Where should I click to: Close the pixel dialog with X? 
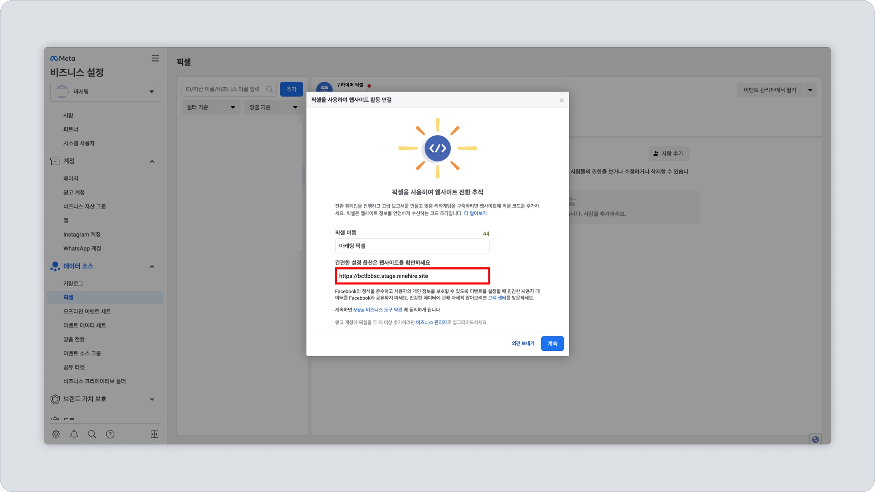click(x=561, y=100)
